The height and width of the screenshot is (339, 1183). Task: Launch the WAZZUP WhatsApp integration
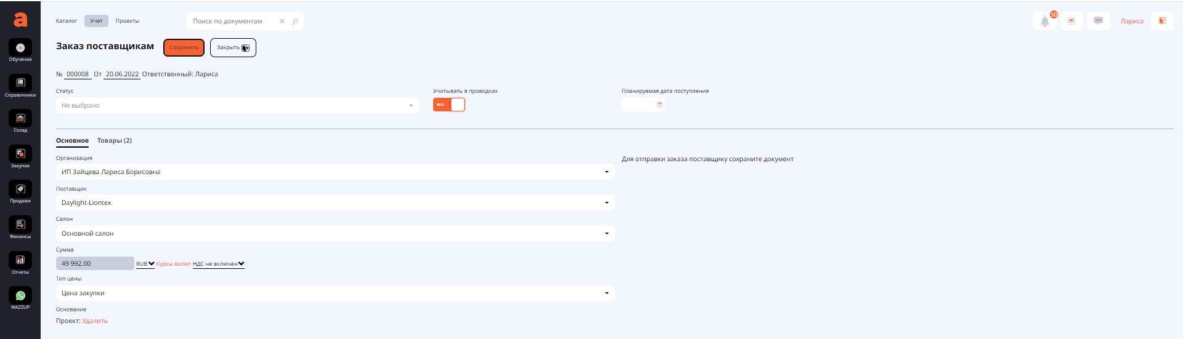pyautogui.click(x=20, y=296)
